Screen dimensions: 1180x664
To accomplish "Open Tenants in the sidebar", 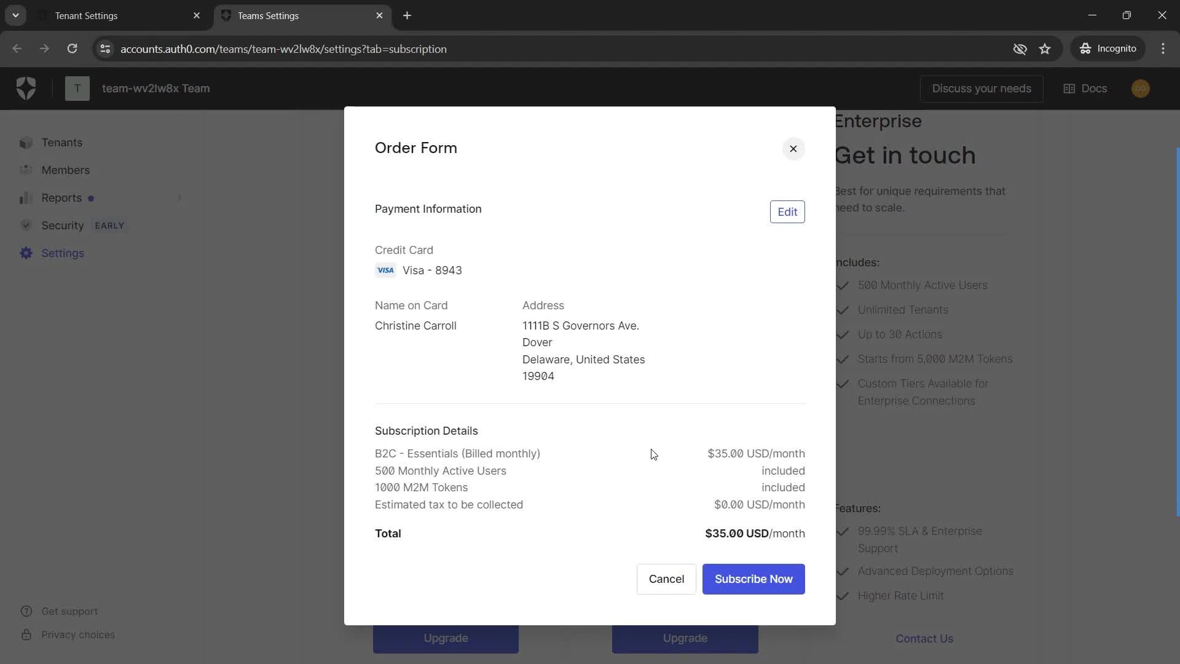I will (61, 143).
